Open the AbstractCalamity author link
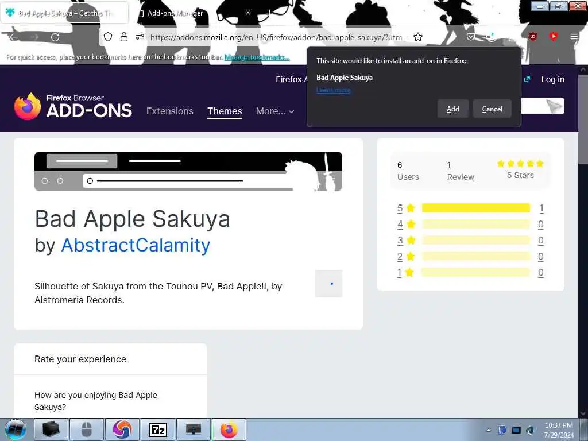This screenshot has width=588, height=441. 136,245
